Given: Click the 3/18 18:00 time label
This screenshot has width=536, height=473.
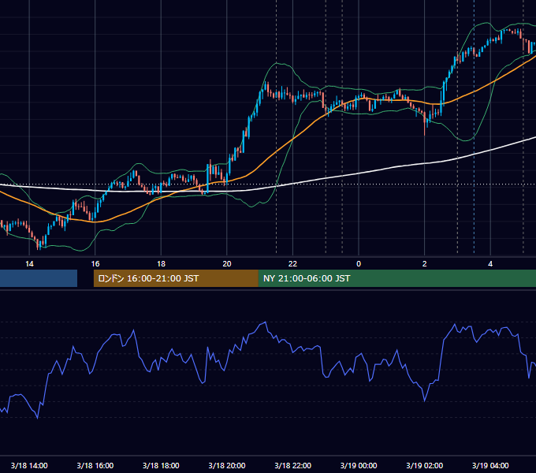Looking at the screenshot, I should [x=161, y=465].
